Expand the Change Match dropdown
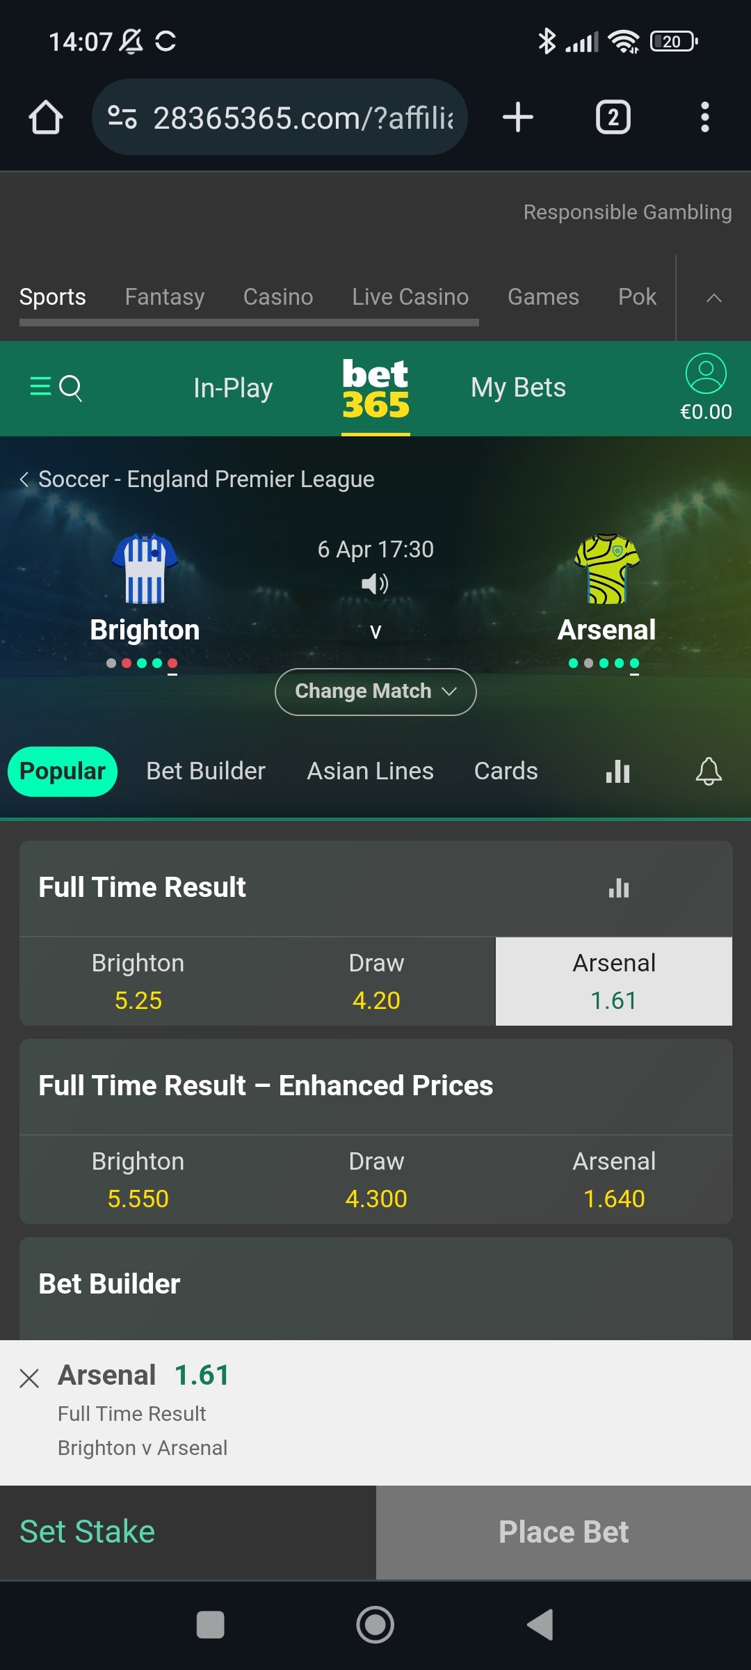This screenshot has height=1670, width=751. [x=375, y=692]
